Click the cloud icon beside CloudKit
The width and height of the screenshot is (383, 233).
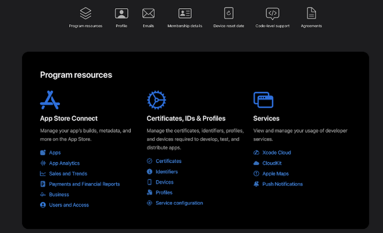click(256, 163)
